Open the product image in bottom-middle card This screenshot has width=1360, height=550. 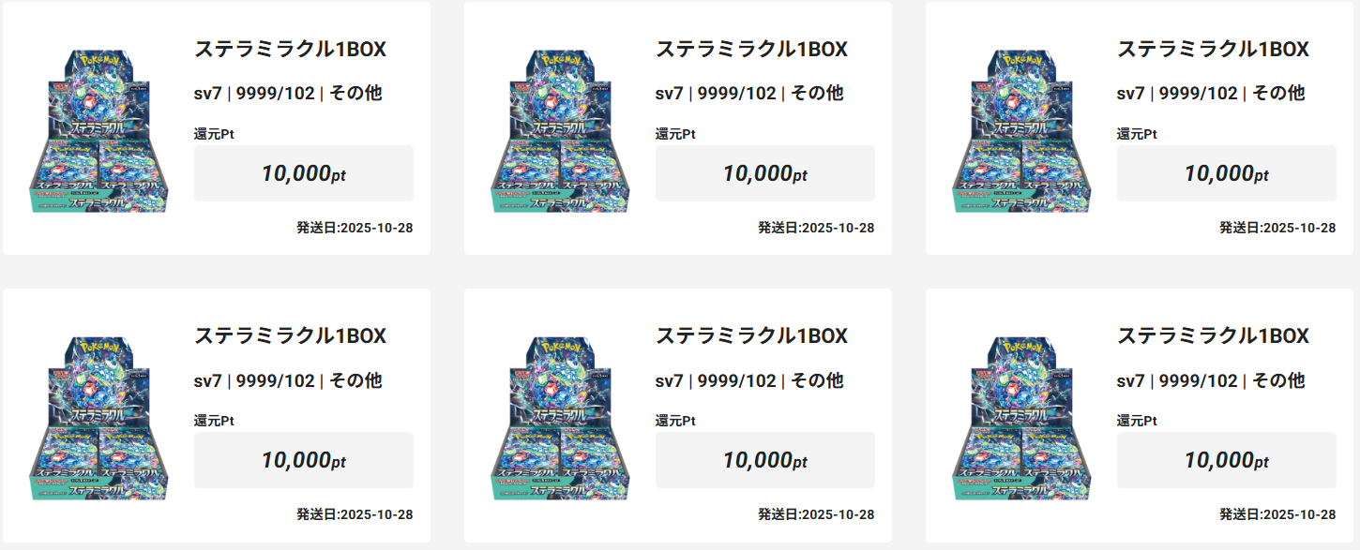(x=561, y=417)
